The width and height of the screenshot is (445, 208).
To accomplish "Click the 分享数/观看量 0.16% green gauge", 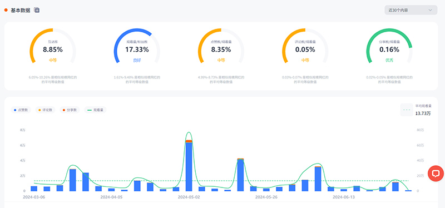I will (389, 46).
